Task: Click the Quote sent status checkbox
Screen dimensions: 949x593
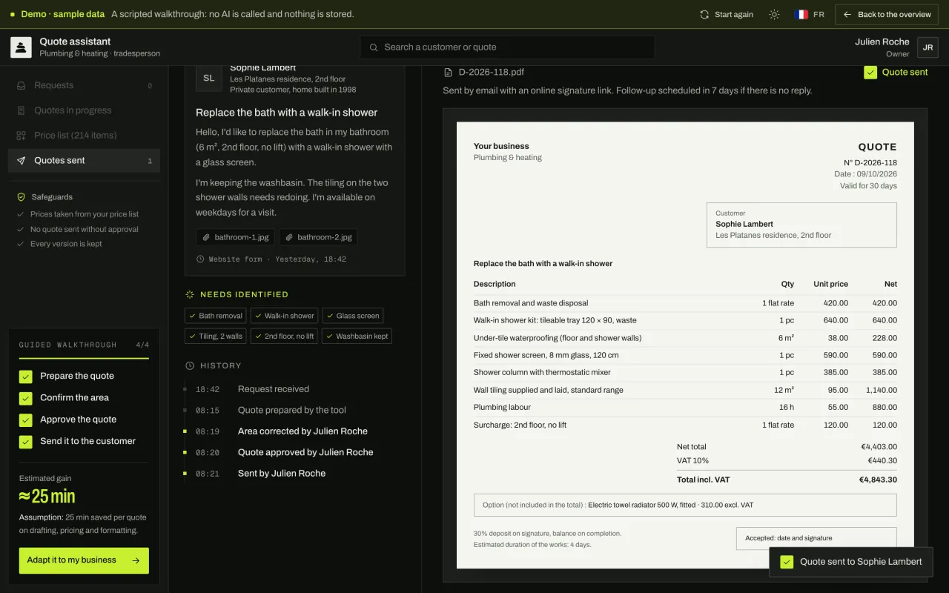Action: [870, 73]
